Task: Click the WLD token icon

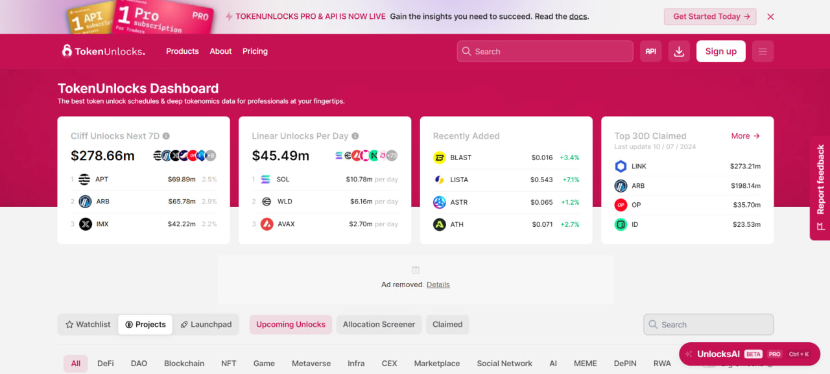Action: 266,202
